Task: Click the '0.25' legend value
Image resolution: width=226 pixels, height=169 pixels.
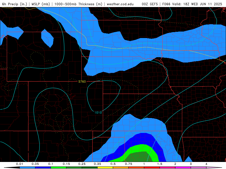Action: click(82, 164)
